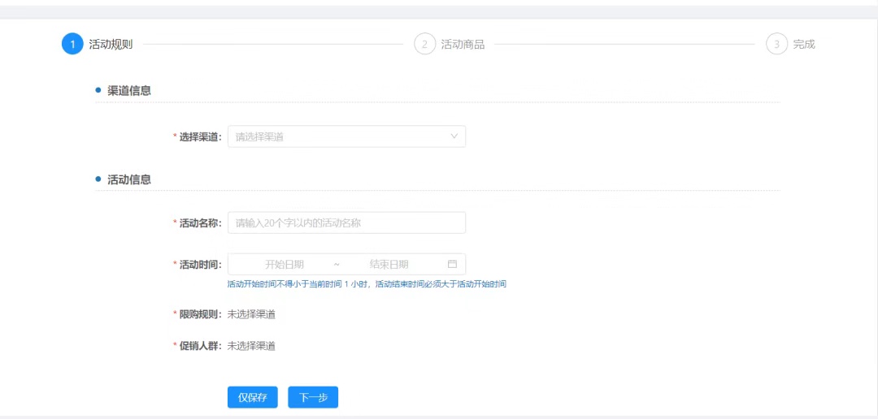Image resolution: width=878 pixels, height=419 pixels.
Task: Click 未选择渠道 text beside 限购规则
Action: 251,314
